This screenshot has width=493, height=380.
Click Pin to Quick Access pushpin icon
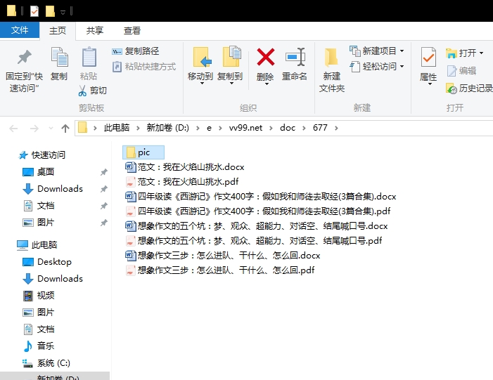pos(24,57)
